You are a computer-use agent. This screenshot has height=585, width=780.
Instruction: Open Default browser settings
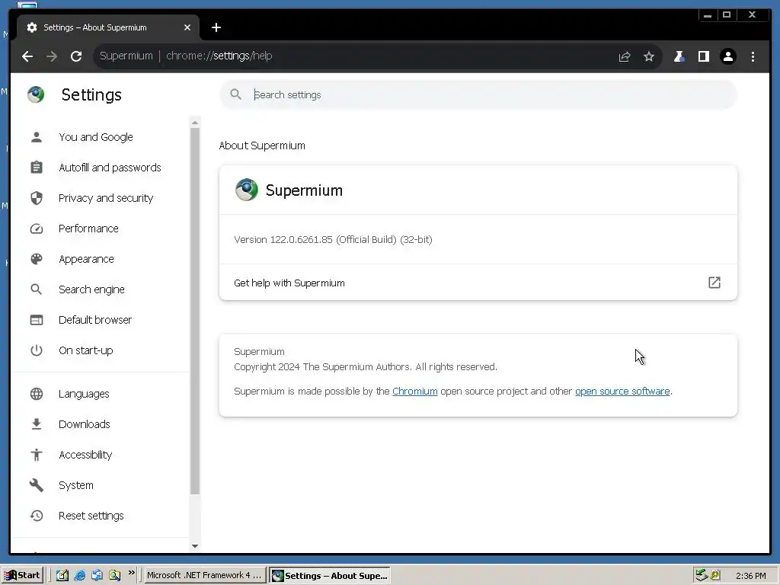point(95,320)
